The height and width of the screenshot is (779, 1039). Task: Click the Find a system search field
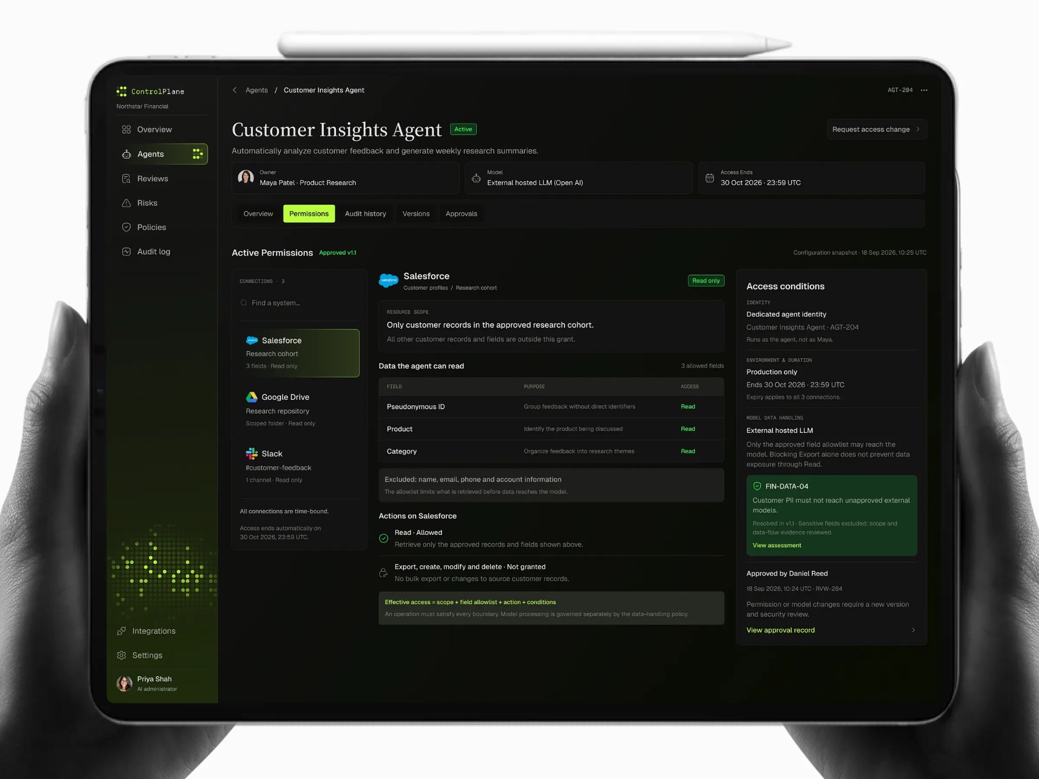tap(299, 303)
